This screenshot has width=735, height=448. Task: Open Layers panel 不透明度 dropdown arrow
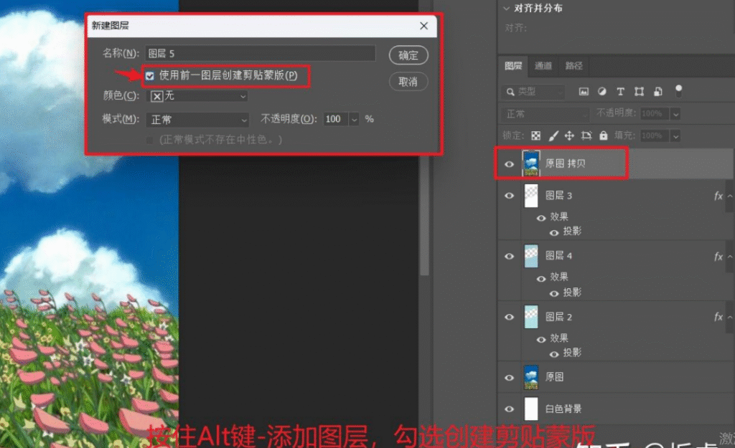pyautogui.click(x=675, y=114)
